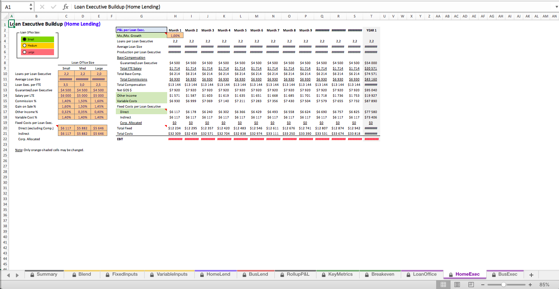The width and height of the screenshot is (559, 289).
Task: Switch to Page Layout view
Action: pyautogui.click(x=457, y=285)
